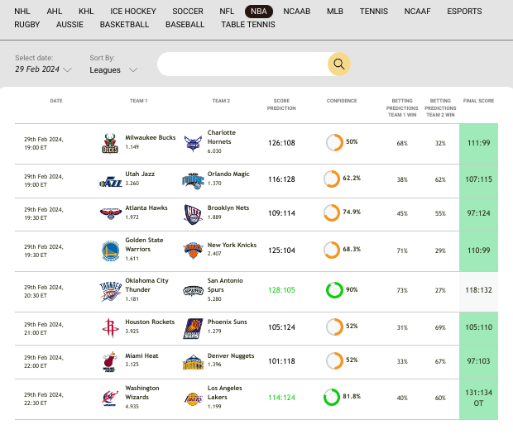Viewport: 513px width, 434px height.
Task: Switch to the NHL tab
Action: coord(22,12)
